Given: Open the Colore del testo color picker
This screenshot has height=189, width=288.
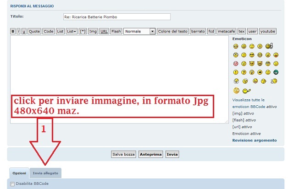Looking at the screenshot, I should [x=172, y=32].
